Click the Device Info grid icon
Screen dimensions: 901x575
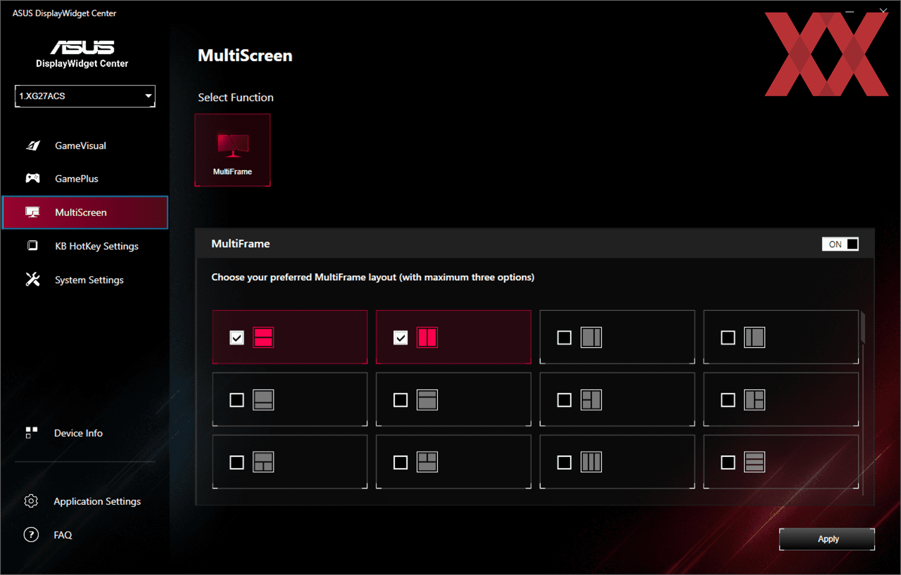31,433
